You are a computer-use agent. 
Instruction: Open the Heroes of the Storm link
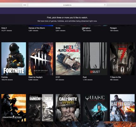pos(37,28)
